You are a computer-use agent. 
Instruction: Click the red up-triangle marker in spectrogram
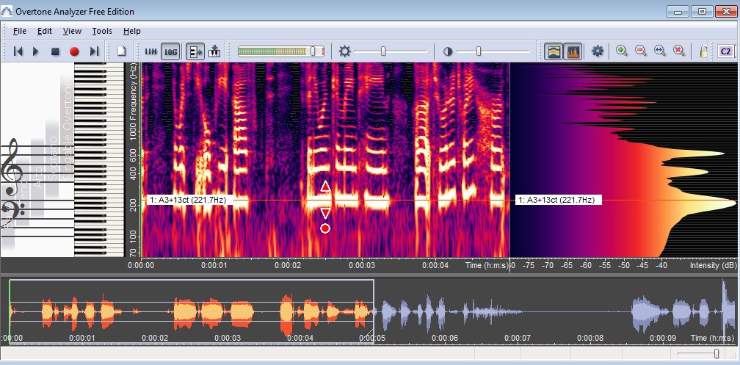(x=325, y=186)
